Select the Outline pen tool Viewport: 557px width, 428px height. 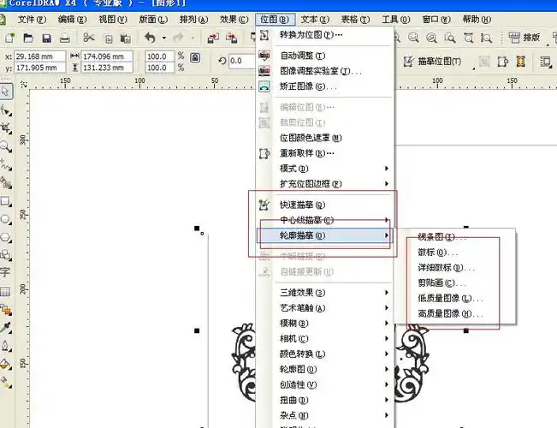[x=6, y=346]
